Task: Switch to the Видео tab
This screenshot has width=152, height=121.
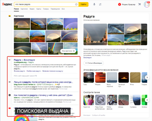Action: [x=32, y=9]
